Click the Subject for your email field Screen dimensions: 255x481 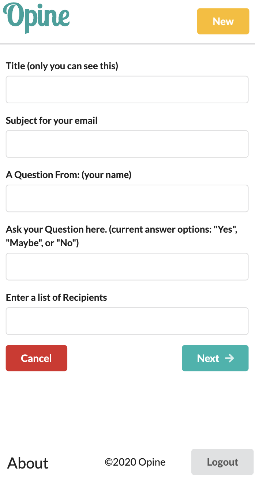pyautogui.click(x=127, y=144)
